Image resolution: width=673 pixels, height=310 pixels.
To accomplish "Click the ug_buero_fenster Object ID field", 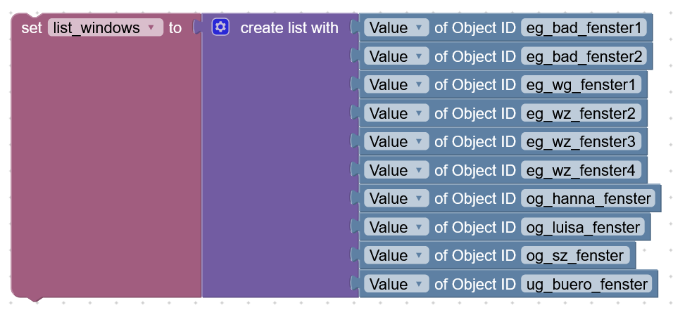I will (x=586, y=284).
